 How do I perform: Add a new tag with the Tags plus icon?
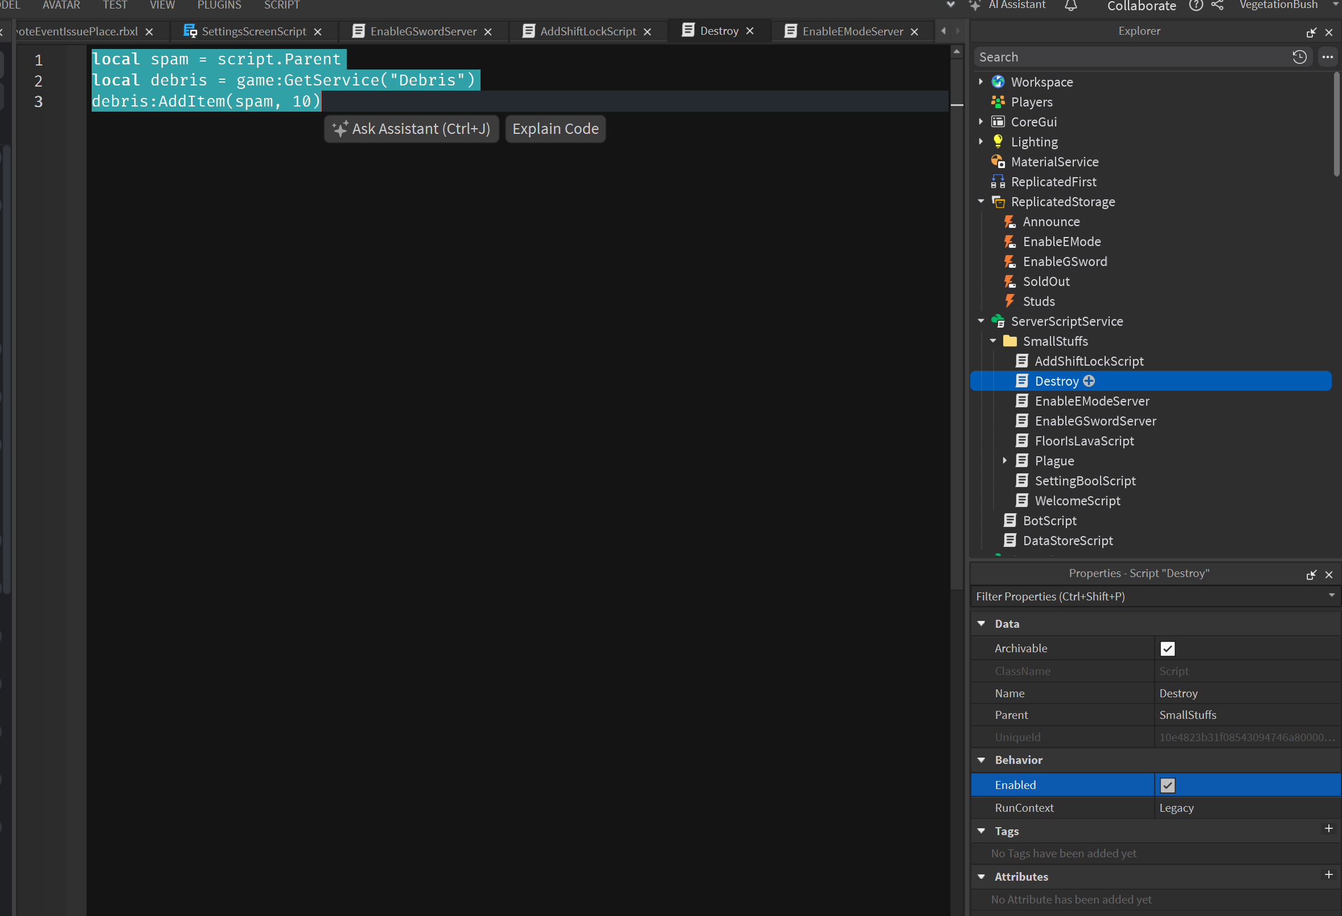(x=1328, y=828)
